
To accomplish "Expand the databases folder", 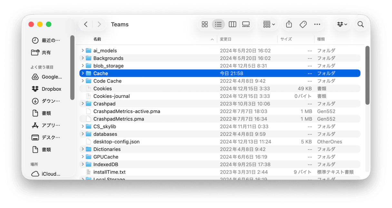I will 83,134.
